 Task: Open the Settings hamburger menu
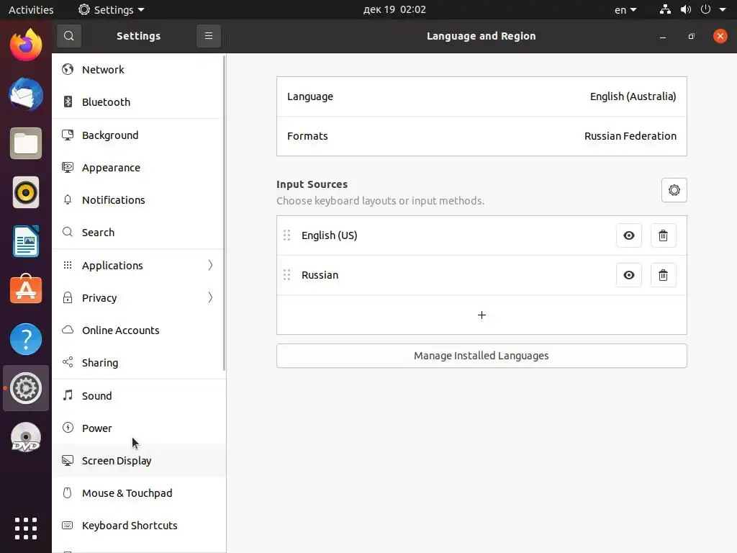(x=209, y=36)
